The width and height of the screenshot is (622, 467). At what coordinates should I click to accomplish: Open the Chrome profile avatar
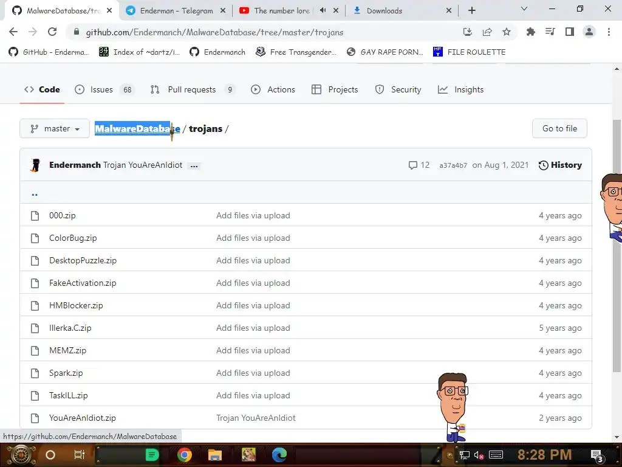pyautogui.click(x=589, y=32)
